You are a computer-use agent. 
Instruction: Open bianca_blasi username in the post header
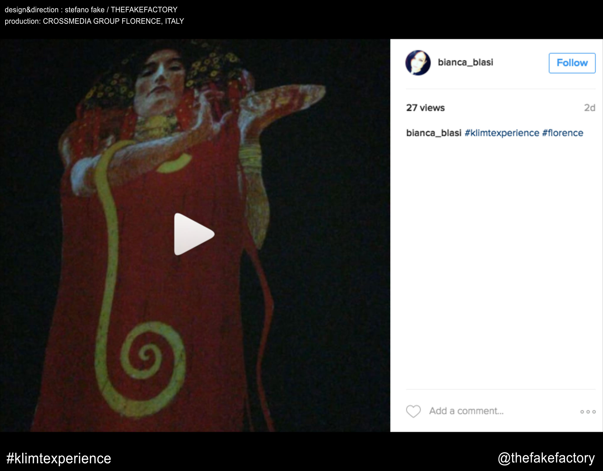[465, 62]
